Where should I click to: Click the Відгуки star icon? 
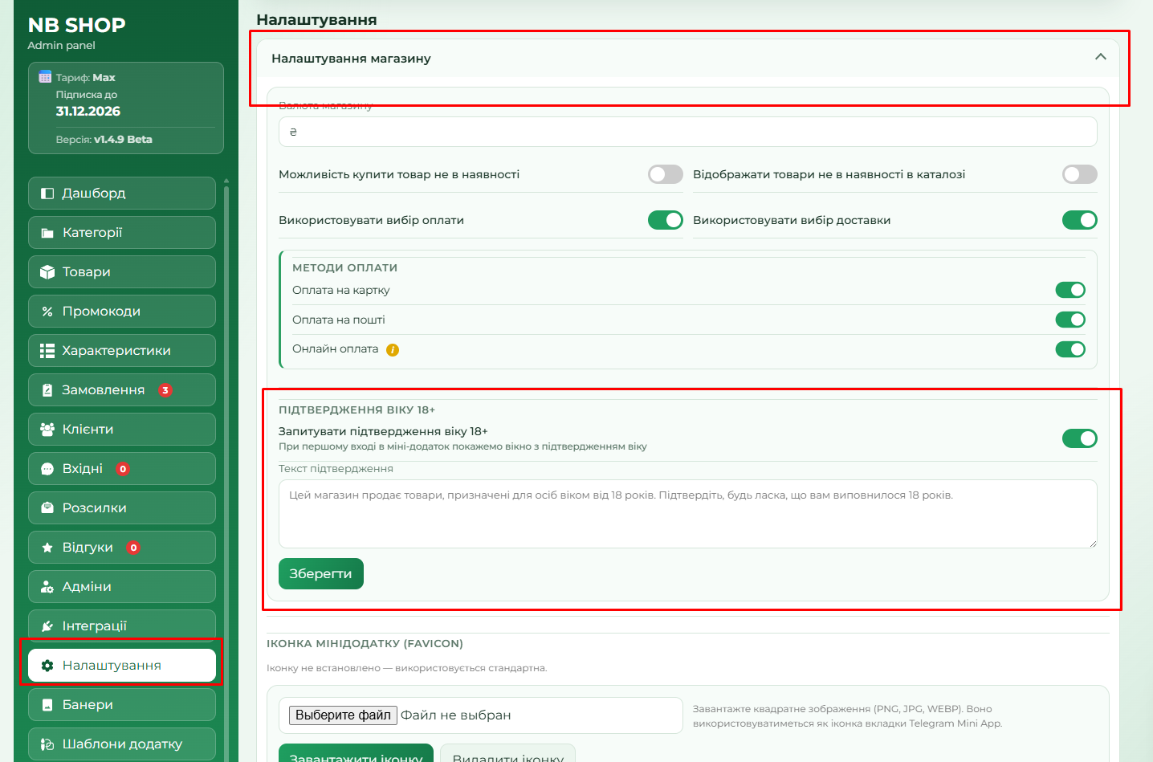tap(47, 548)
